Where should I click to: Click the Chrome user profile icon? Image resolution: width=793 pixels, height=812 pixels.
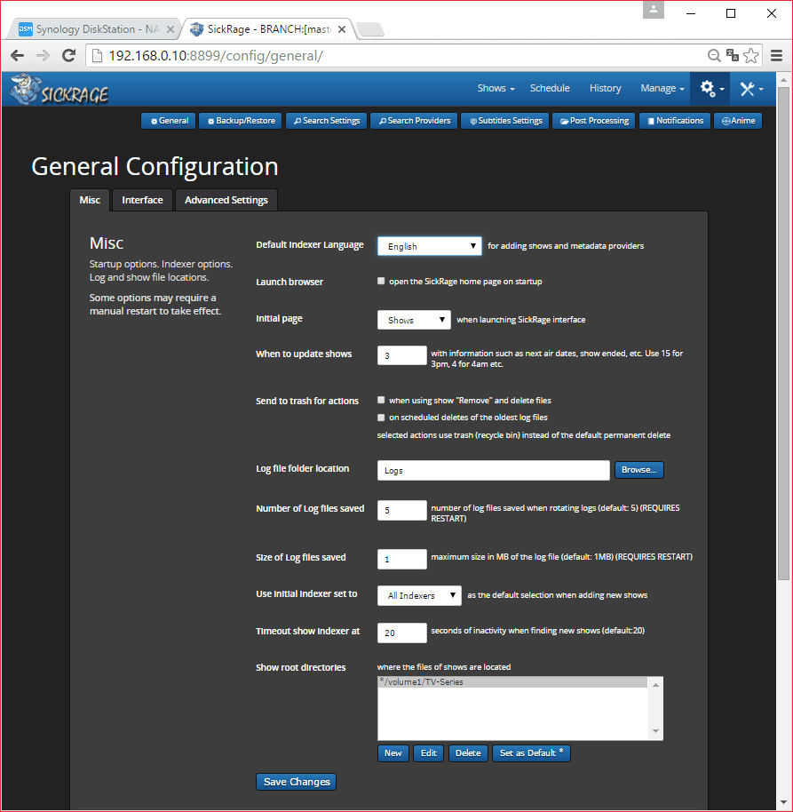[x=654, y=9]
